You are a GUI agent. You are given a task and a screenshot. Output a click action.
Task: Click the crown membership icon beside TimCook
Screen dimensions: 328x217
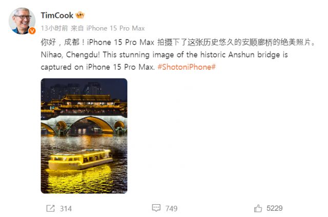pos(80,15)
